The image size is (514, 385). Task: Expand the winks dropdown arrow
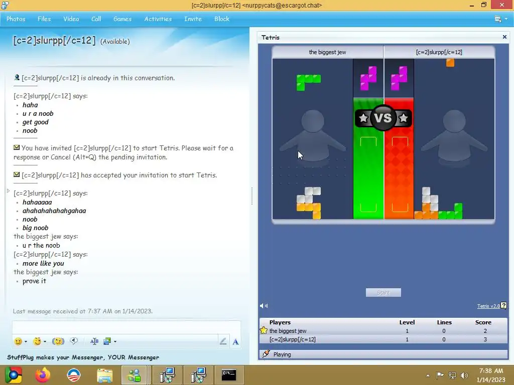click(x=45, y=342)
